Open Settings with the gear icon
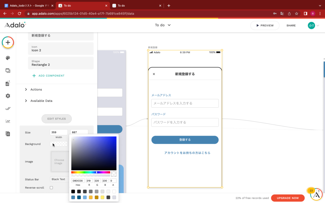The height and width of the screenshot is (203, 325). tap(8, 95)
